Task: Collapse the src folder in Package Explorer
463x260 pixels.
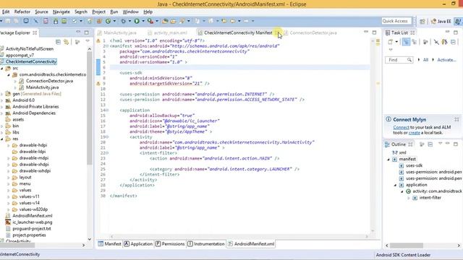Action: 2,68
